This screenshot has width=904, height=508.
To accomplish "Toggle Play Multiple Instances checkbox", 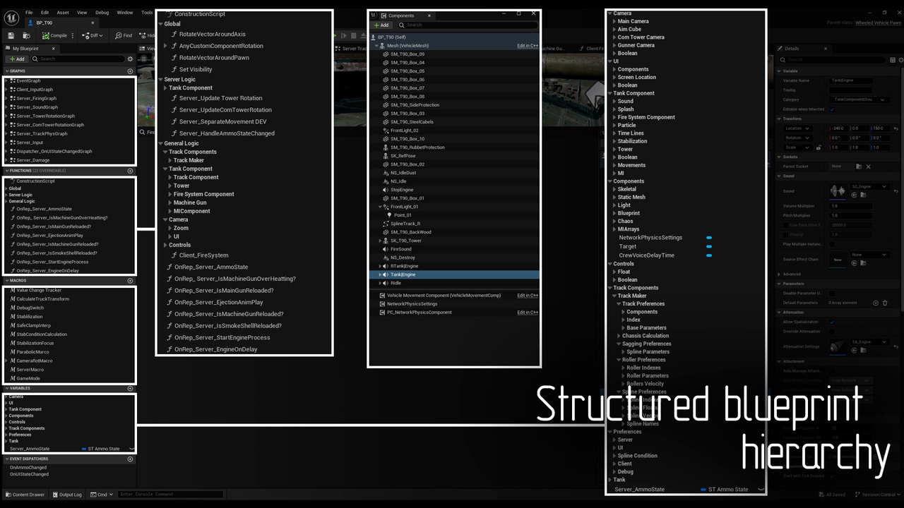I will [x=832, y=244].
